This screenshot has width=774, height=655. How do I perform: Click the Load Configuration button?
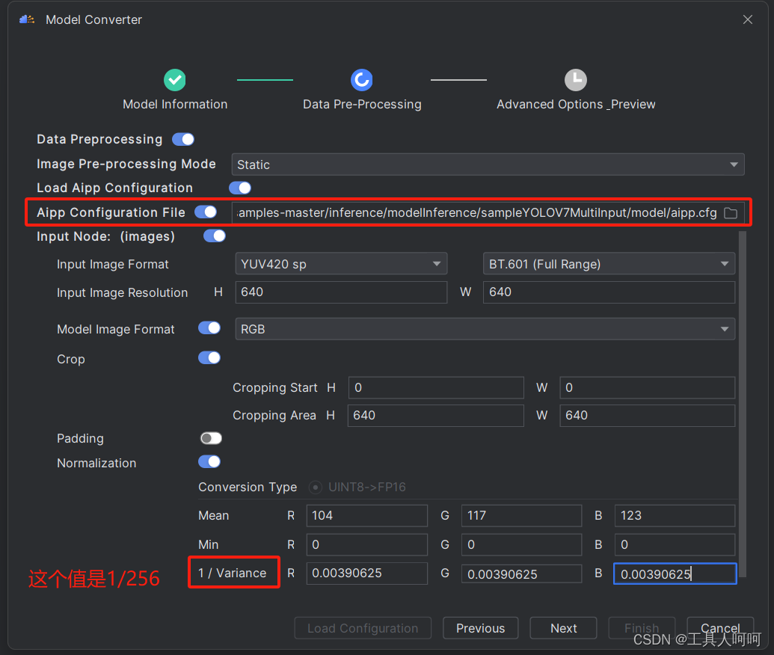(363, 628)
